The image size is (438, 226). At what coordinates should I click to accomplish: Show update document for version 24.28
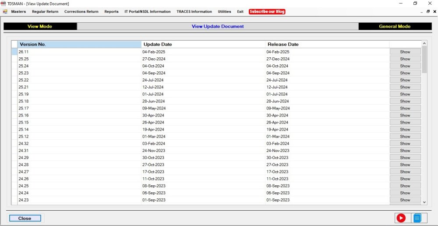click(405, 165)
